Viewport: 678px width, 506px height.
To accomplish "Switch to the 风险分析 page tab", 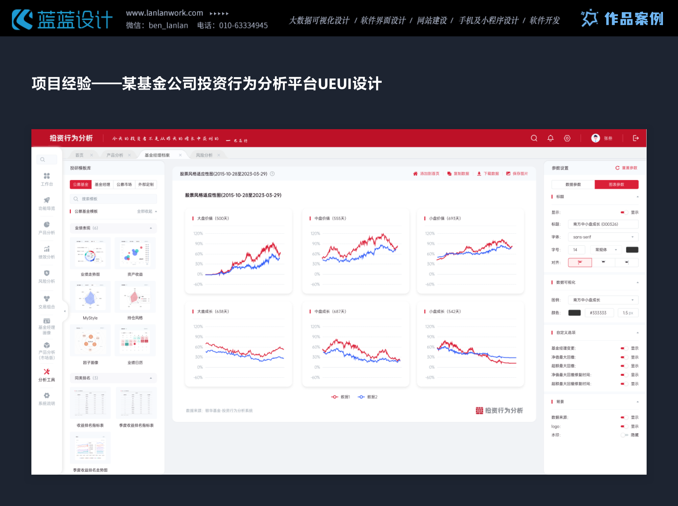I will pyautogui.click(x=204, y=155).
